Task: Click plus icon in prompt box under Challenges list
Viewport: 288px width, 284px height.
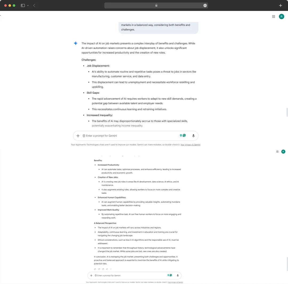Action: click(x=78, y=136)
